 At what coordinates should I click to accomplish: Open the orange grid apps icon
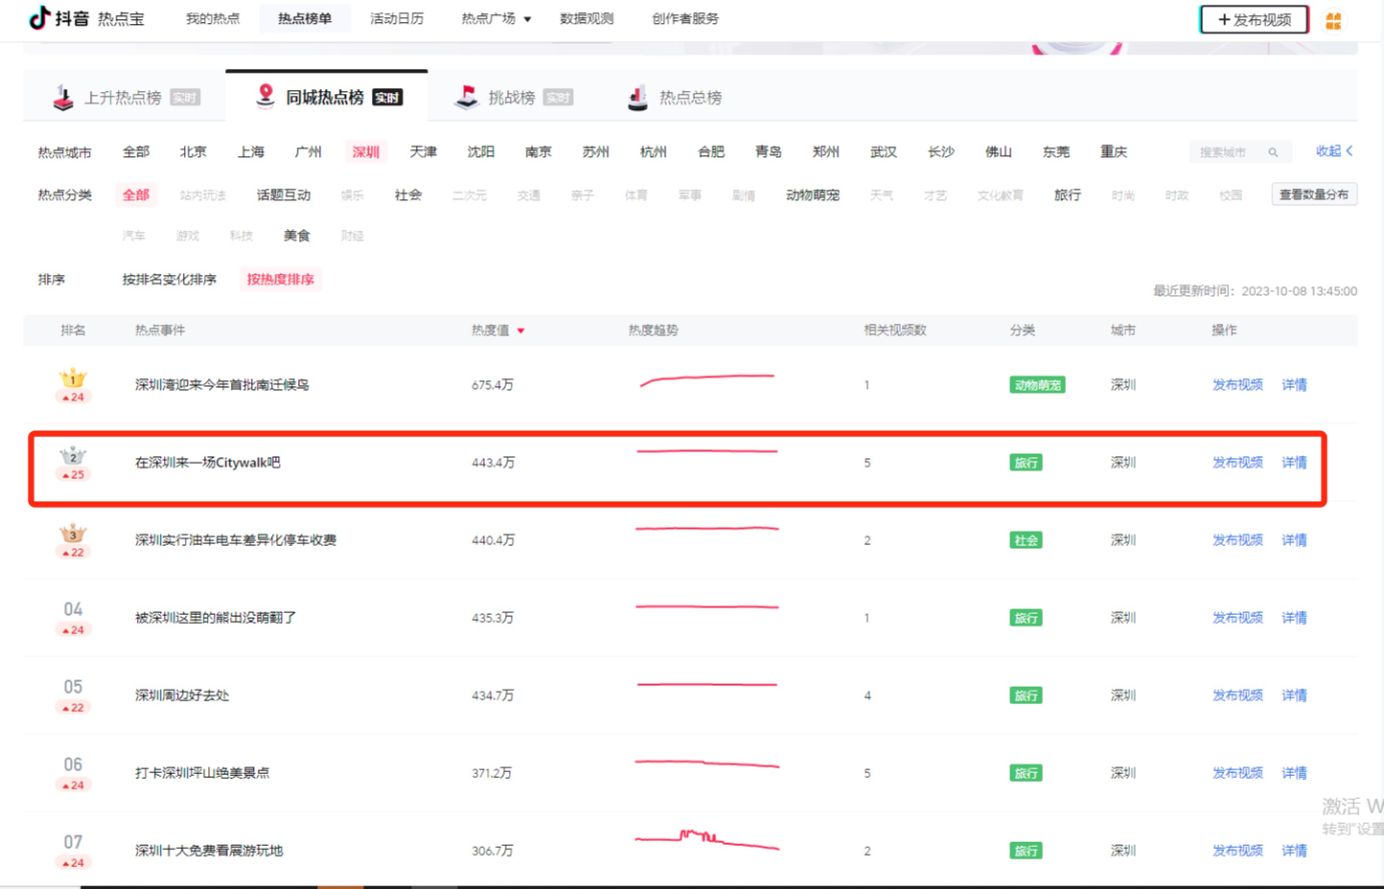pyautogui.click(x=1333, y=21)
